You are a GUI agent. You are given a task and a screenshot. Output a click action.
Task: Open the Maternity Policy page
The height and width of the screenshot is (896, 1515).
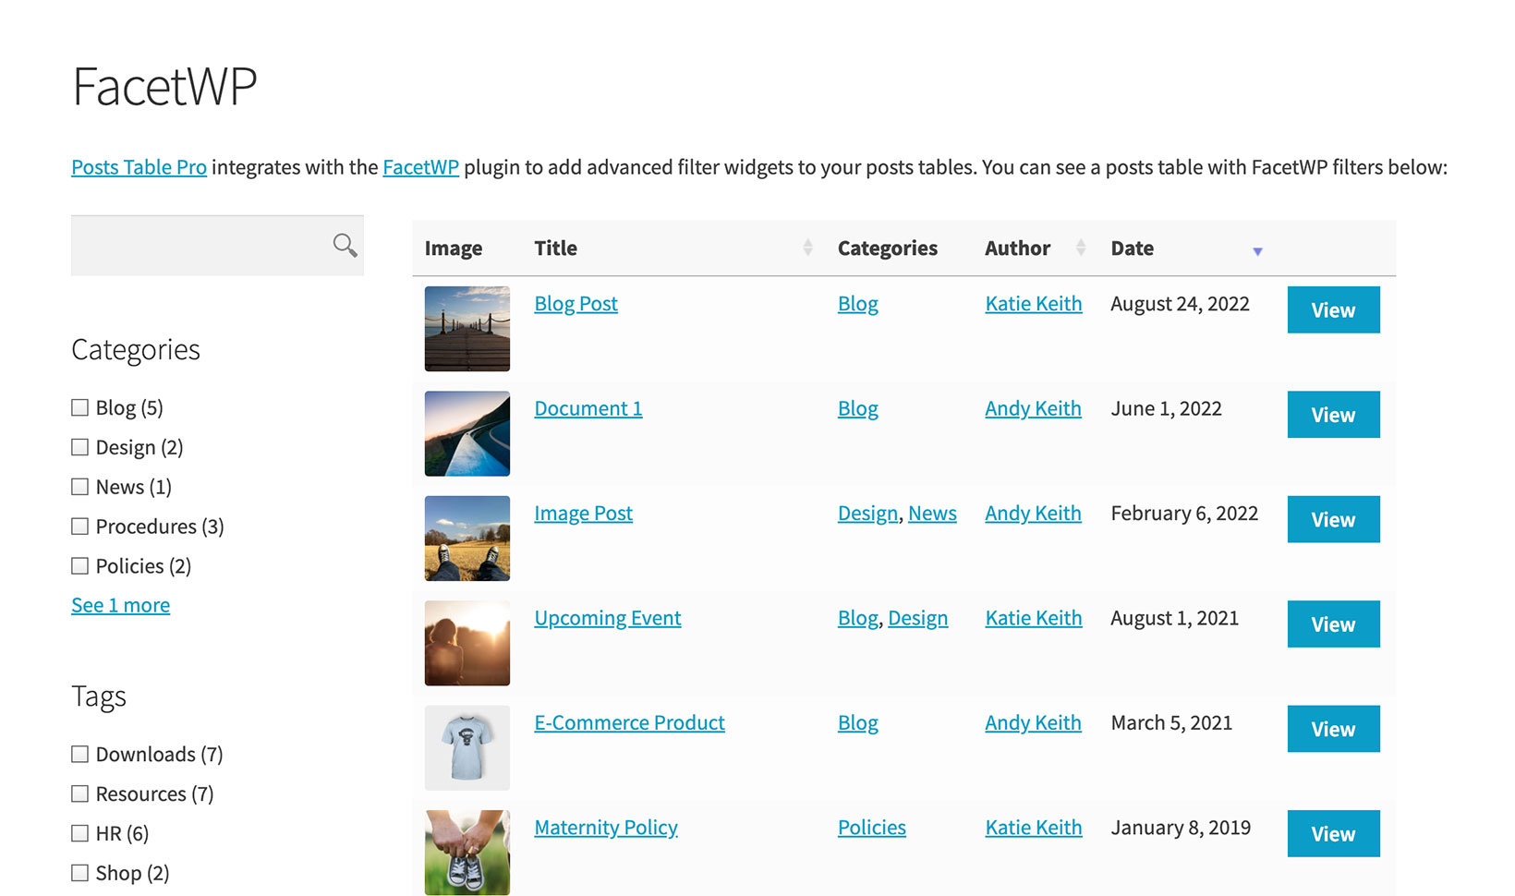coord(605,827)
